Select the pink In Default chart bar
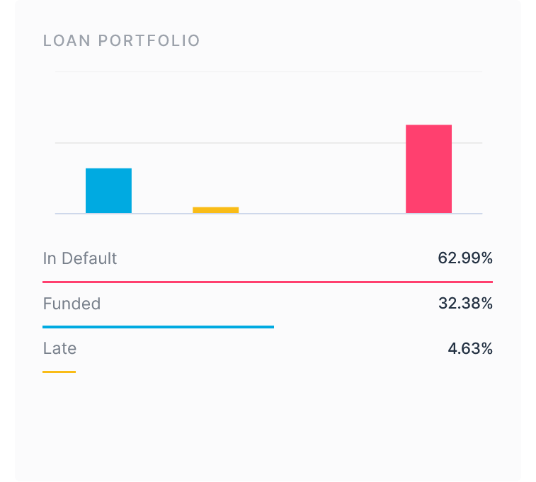Image resolution: width=536 pixels, height=482 pixels. (x=428, y=168)
